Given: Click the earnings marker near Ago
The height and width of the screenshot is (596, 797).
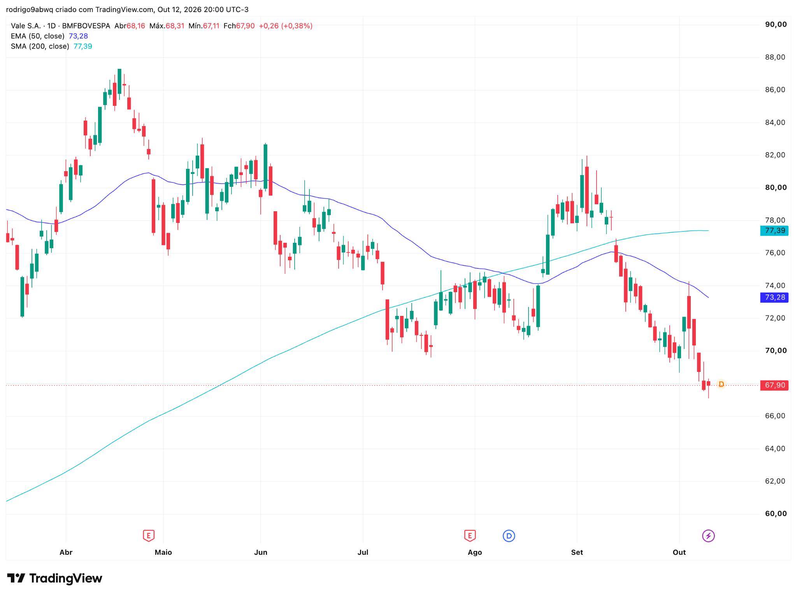Looking at the screenshot, I should pos(470,536).
